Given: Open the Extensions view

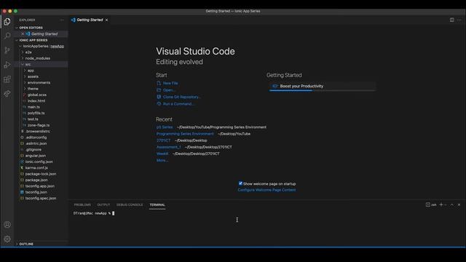Looking at the screenshot, I should point(7,79).
